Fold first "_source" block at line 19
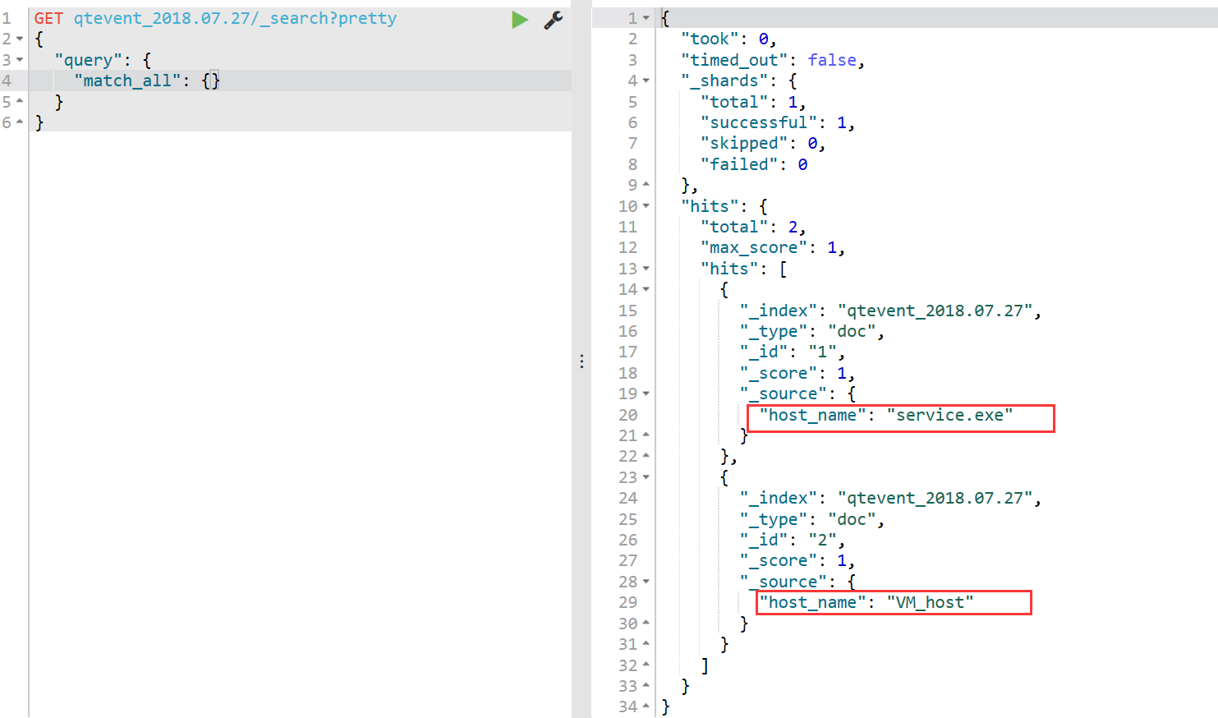This screenshot has height=718, width=1218. tap(646, 394)
